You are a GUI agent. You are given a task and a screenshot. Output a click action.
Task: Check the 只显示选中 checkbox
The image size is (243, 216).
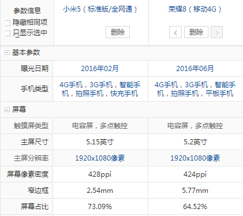pyautogui.click(x=8, y=33)
